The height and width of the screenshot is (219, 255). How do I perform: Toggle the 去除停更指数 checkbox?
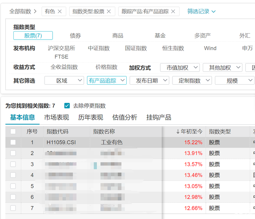pyautogui.click(x=67, y=106)
